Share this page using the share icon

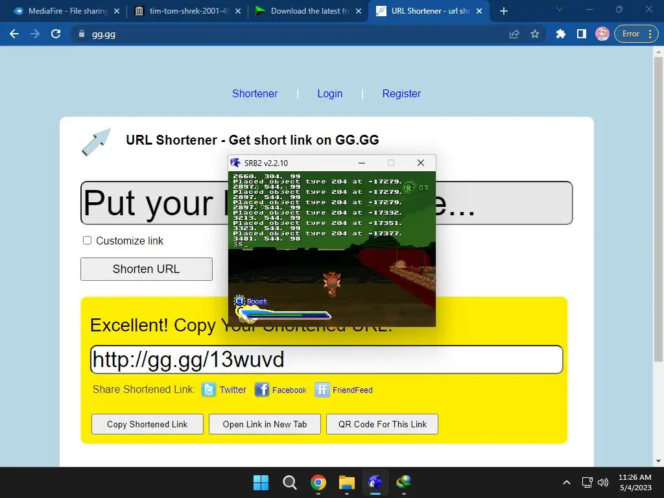[514, 34]
